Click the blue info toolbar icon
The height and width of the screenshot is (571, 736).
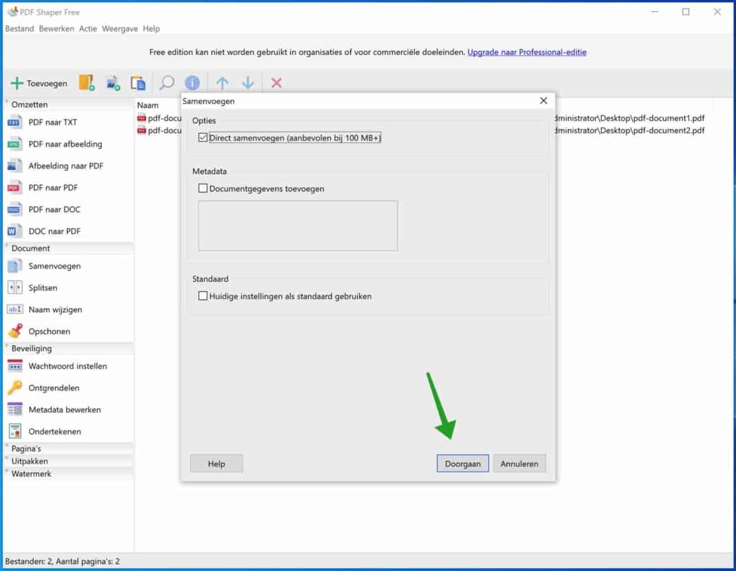(192, 83)
